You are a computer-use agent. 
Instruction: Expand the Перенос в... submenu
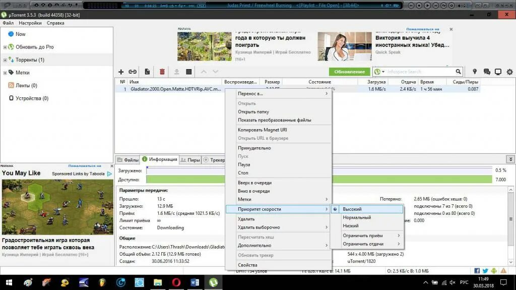point(278,94)
